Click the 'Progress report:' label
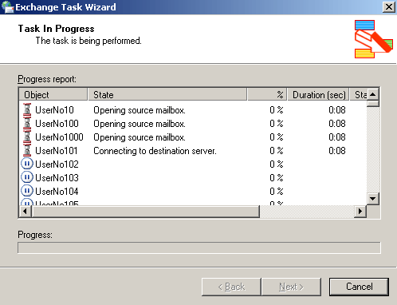 pos(47,79)
